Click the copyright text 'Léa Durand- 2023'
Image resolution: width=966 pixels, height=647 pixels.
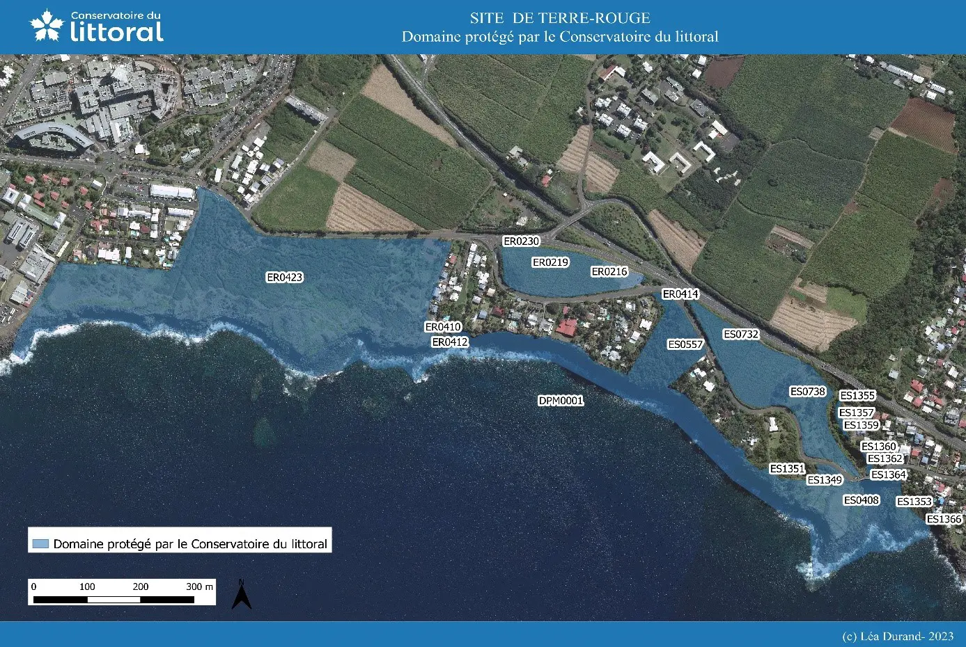[907, 636]
